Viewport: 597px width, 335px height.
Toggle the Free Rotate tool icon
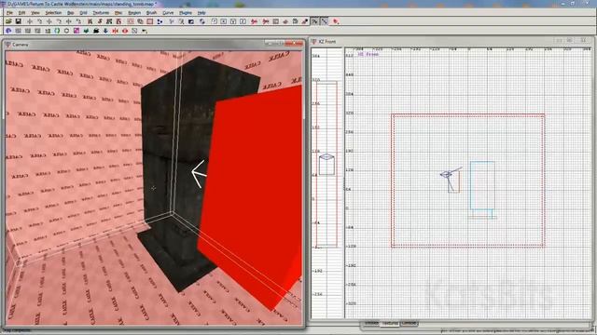(x=202, y=21)
